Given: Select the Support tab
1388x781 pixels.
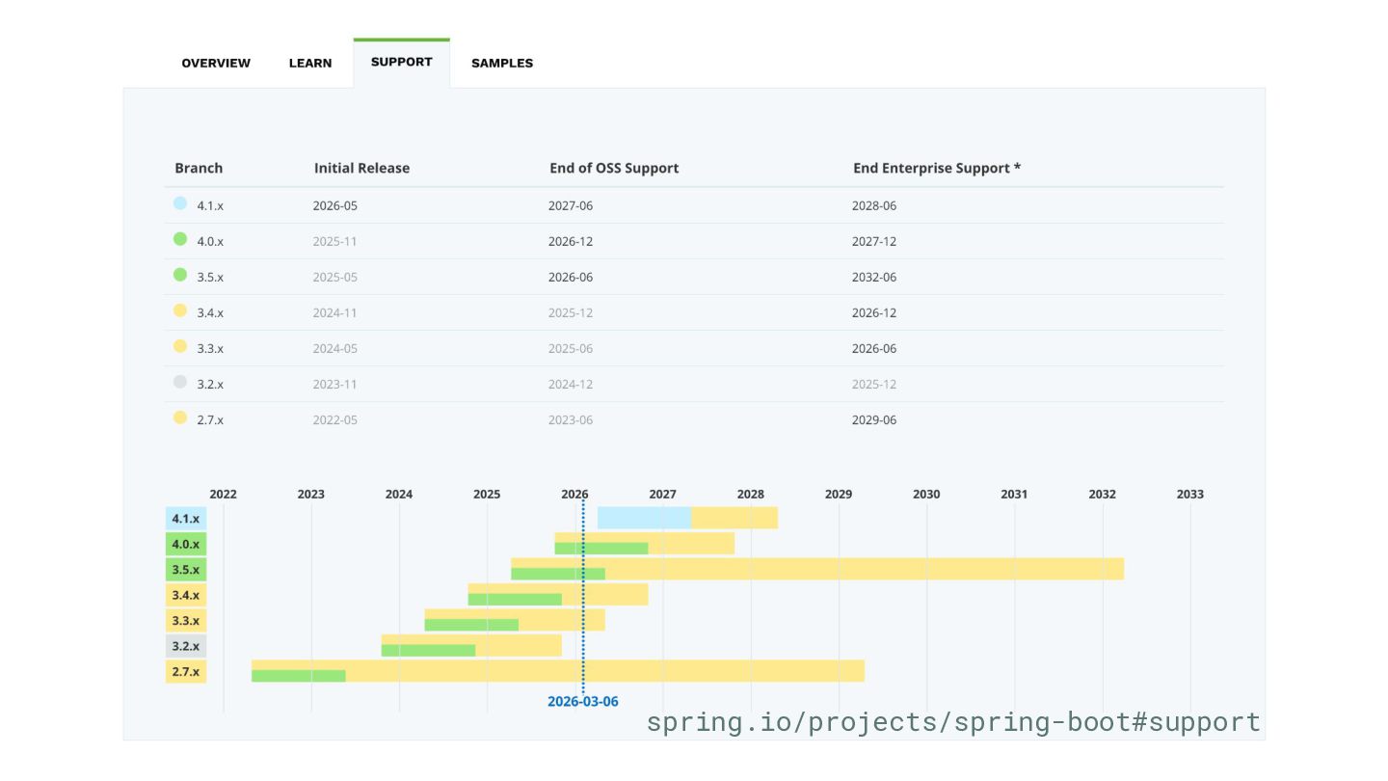Looking at the screenshot, I should coord(401,63).
